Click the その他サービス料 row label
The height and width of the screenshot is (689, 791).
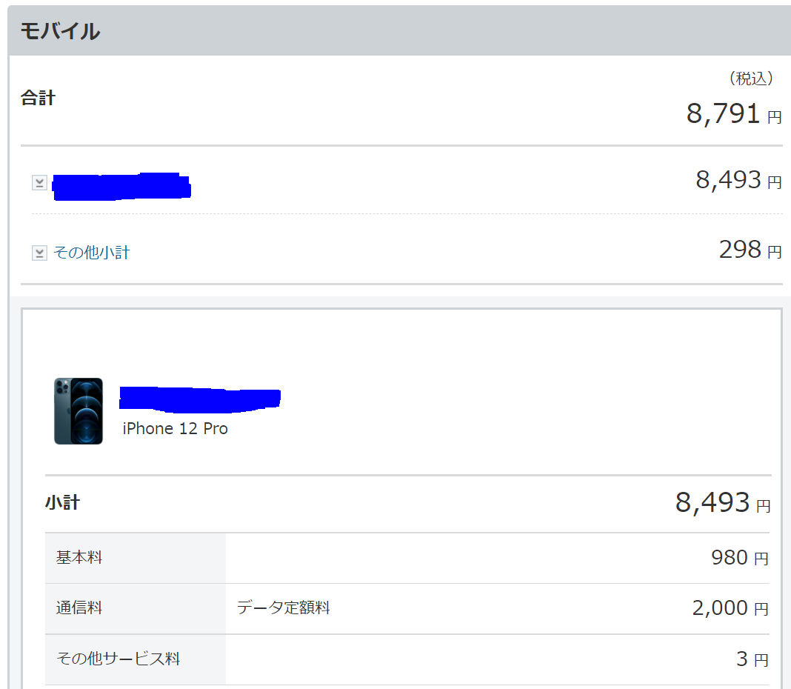coord(118,659)
